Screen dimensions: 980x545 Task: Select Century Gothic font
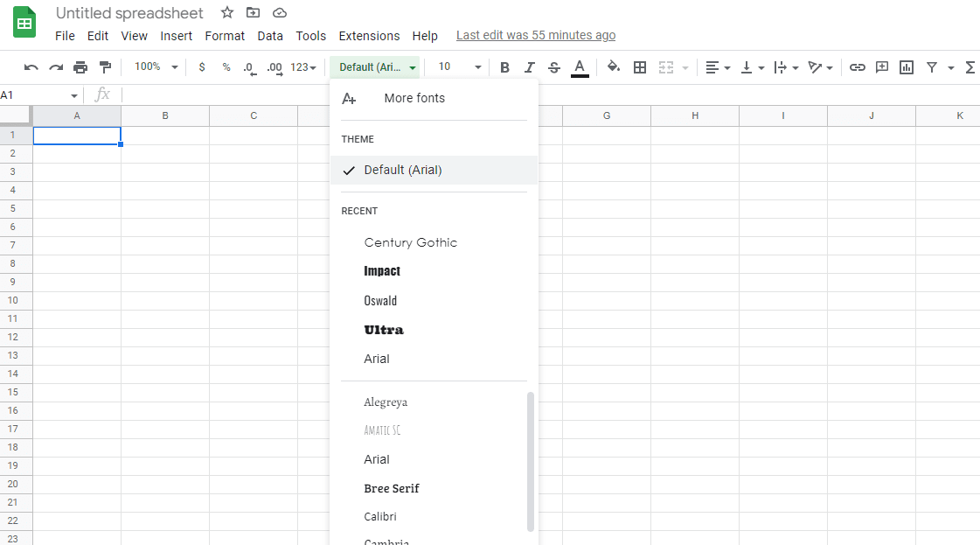pyautogui.click(x=434, y=242)
